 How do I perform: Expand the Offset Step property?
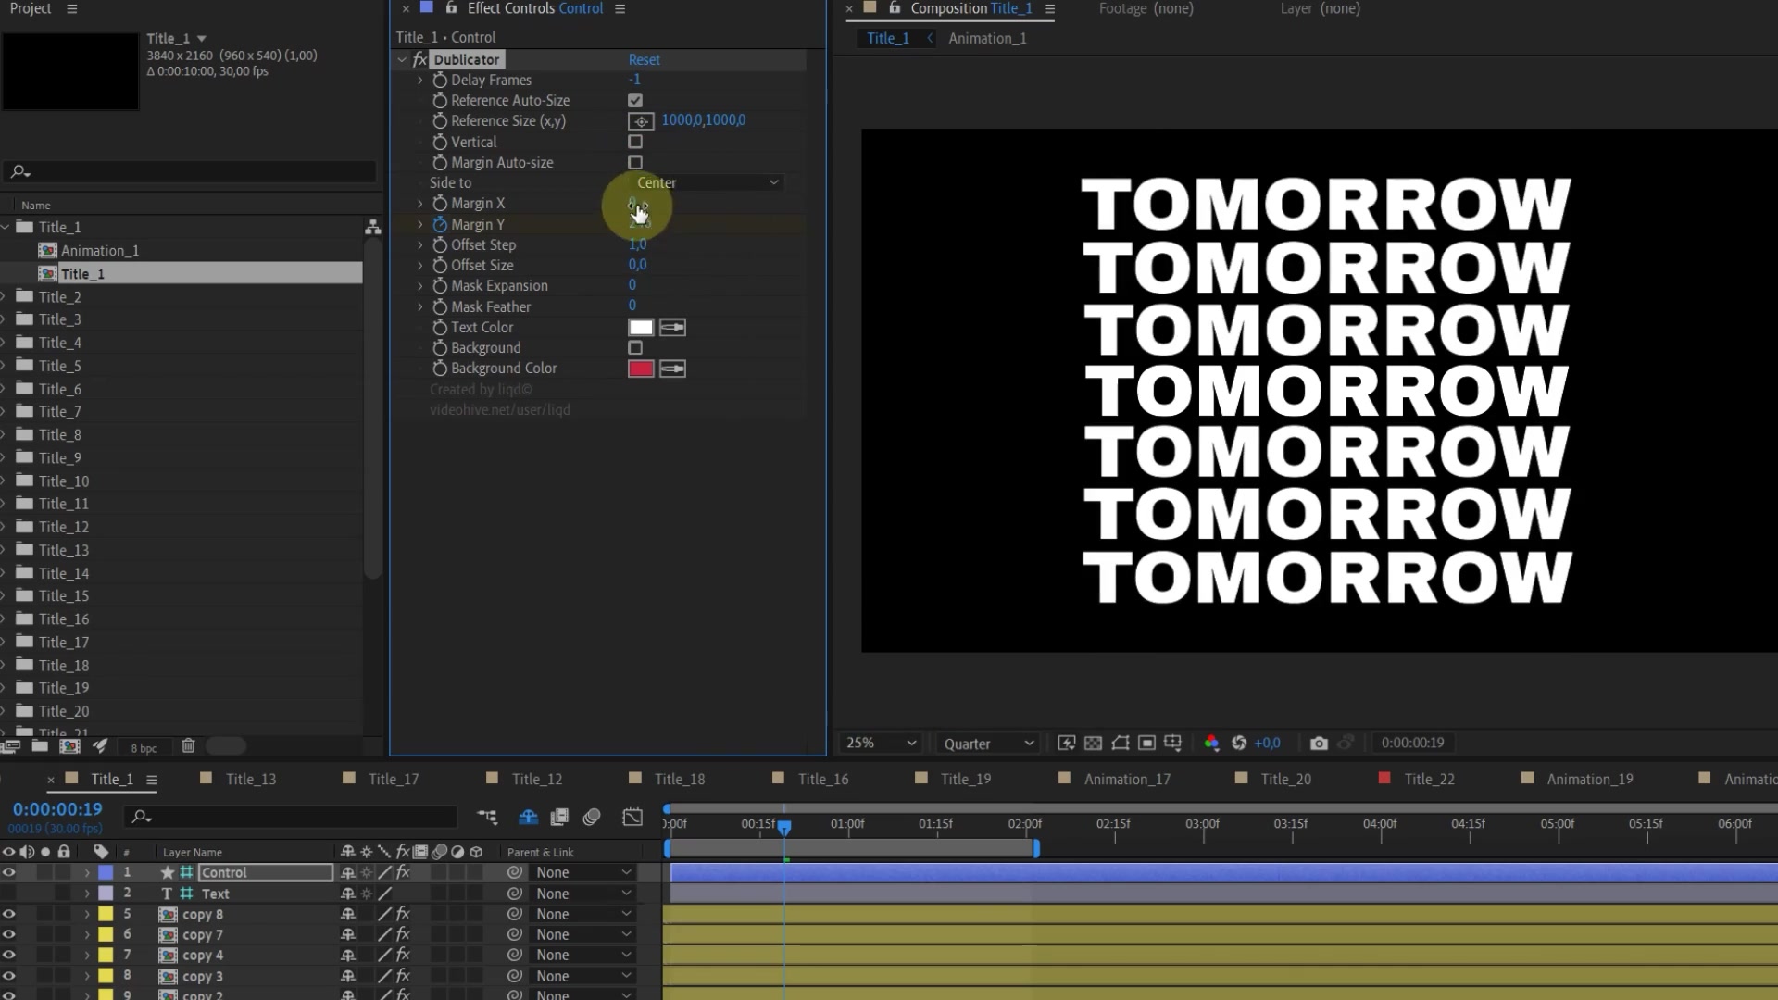420,244
